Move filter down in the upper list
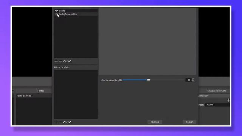 69,61
